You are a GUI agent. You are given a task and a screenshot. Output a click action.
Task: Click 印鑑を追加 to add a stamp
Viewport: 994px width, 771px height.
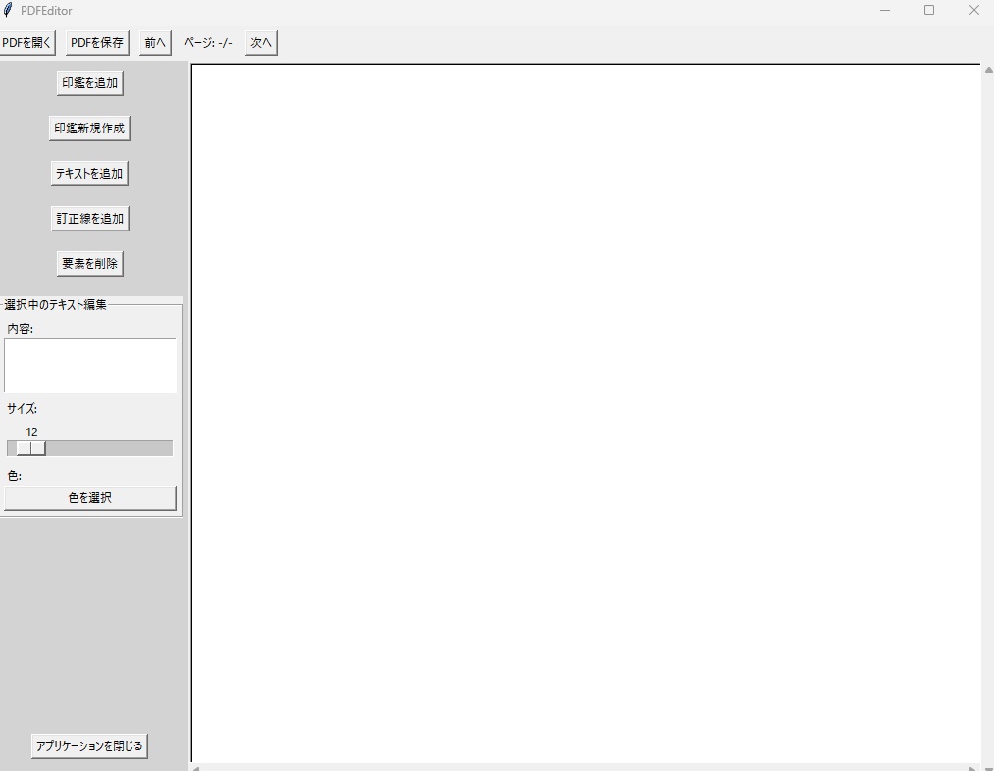[90, 83]
